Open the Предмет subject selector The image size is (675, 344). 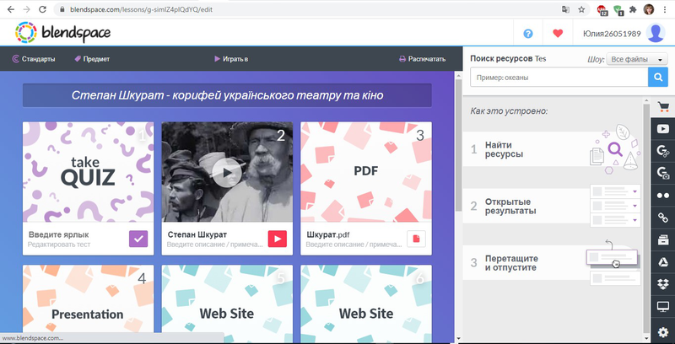(92, 59)
